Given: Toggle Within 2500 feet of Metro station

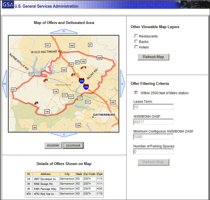Looking at the screenshot, I should (136, 93).
